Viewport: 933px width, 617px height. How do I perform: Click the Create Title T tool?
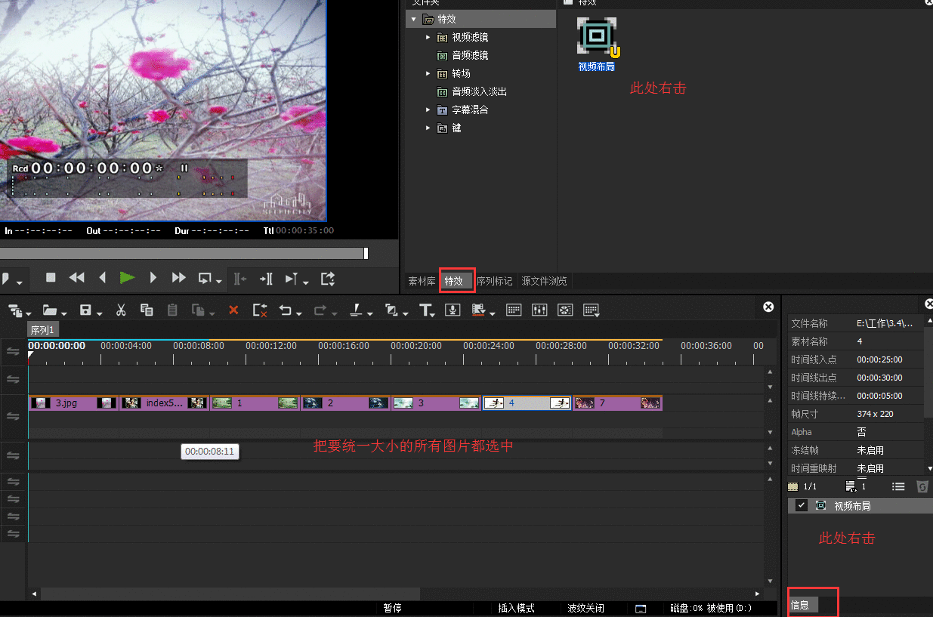point(425,310)
